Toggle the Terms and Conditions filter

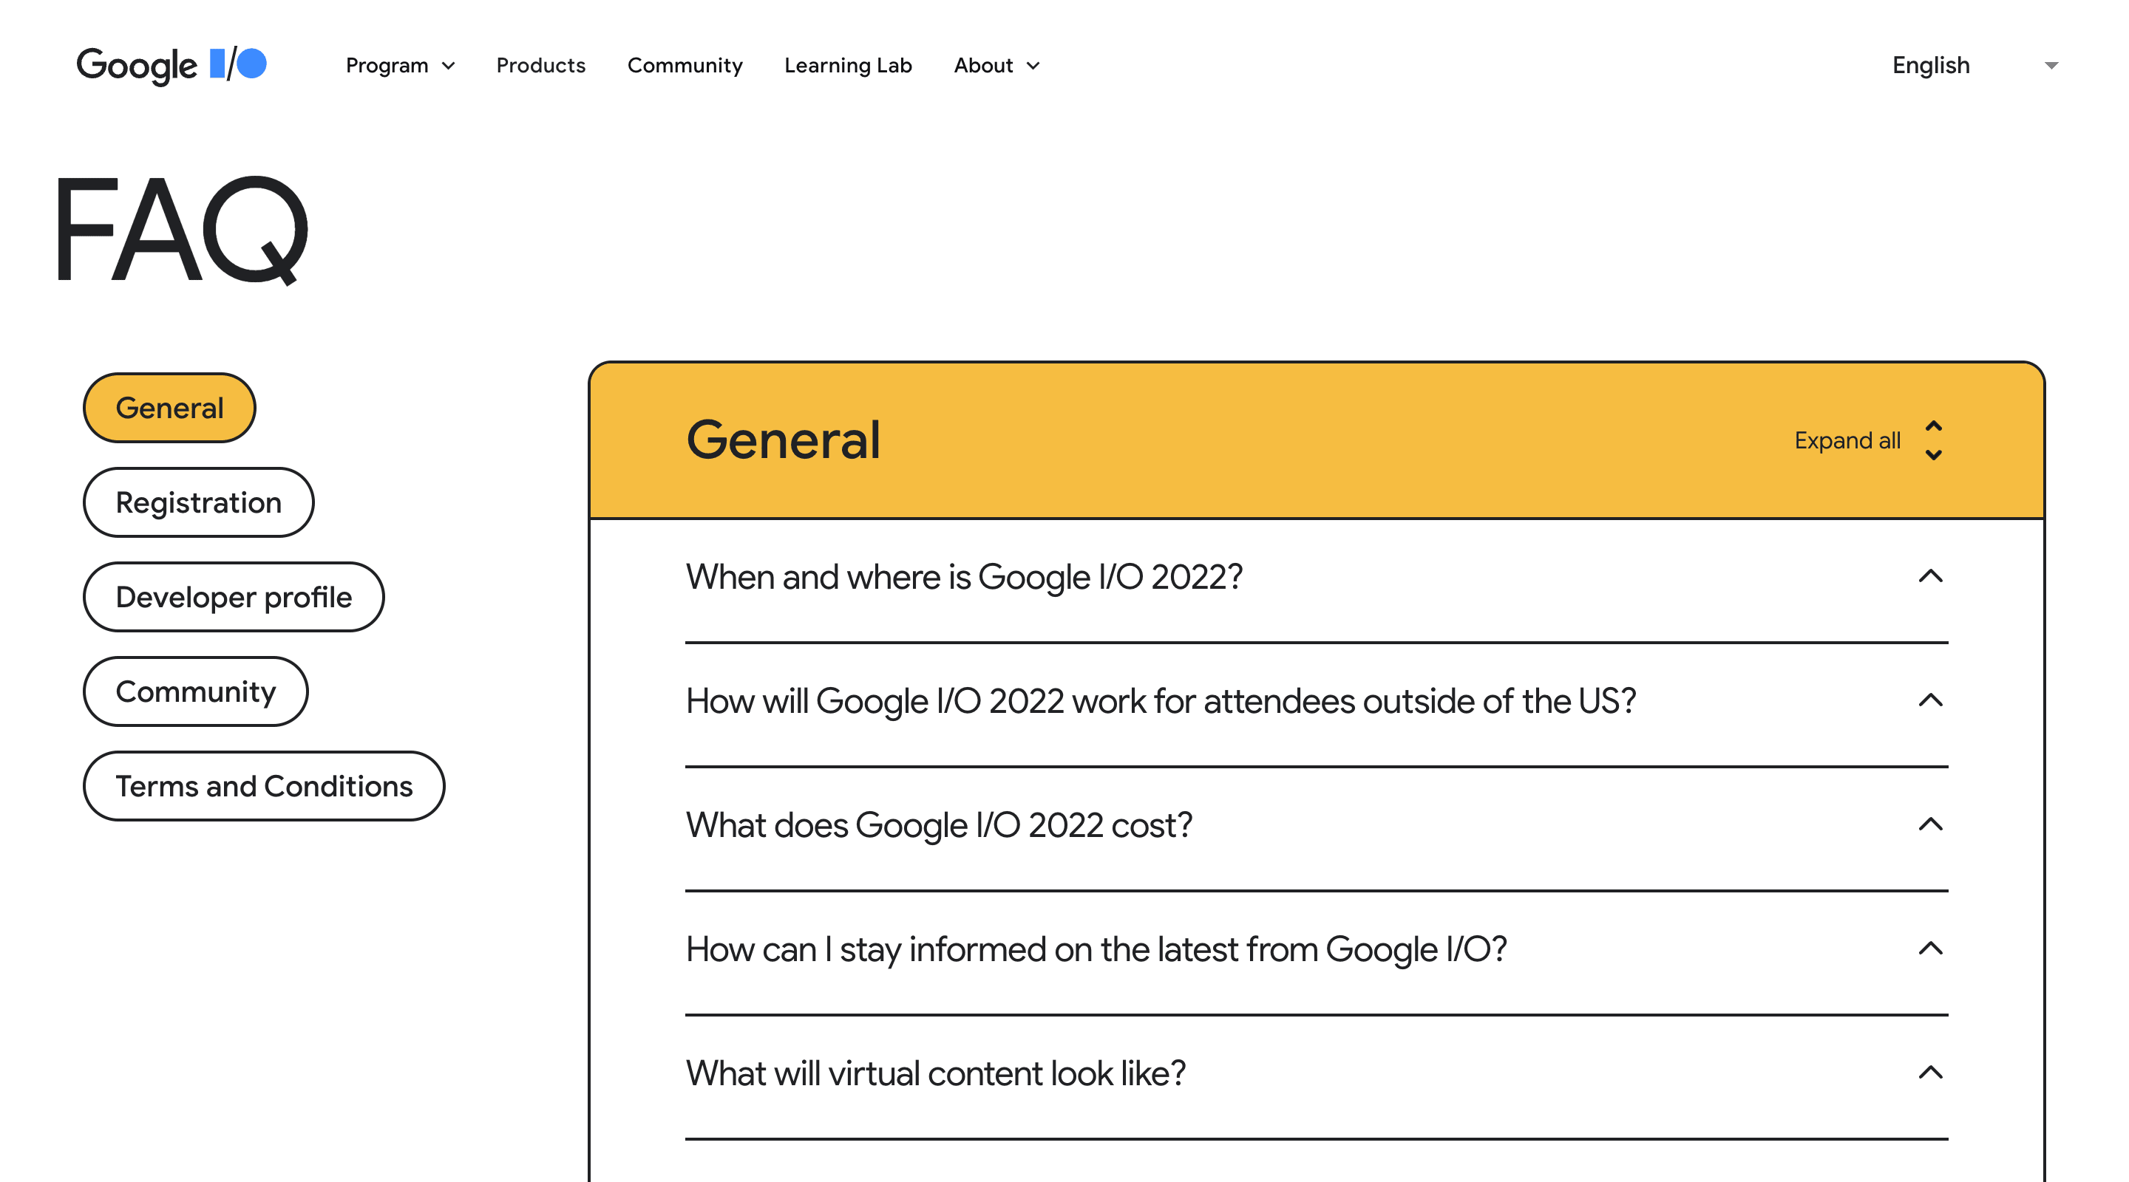click(262, 786)
